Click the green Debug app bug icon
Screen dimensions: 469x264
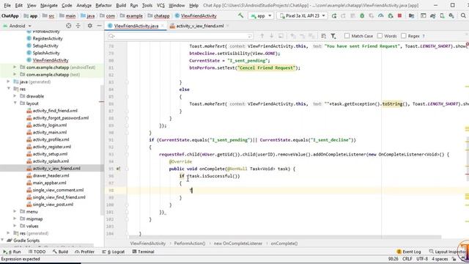[x=362, y=15]
